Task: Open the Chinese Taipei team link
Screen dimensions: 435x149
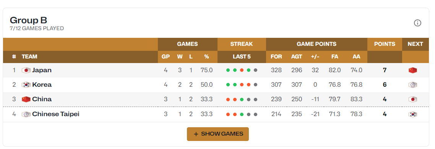Action: tap(56, 114)
